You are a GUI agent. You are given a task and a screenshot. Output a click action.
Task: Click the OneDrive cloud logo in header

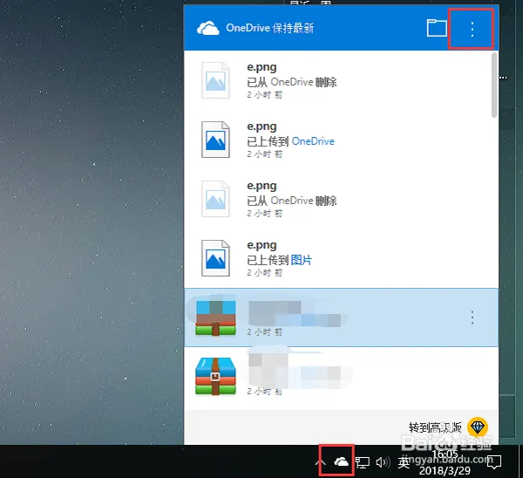207,28
